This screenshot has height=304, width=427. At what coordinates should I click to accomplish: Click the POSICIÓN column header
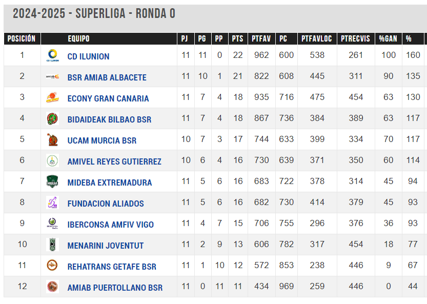(x=22, y=38)
